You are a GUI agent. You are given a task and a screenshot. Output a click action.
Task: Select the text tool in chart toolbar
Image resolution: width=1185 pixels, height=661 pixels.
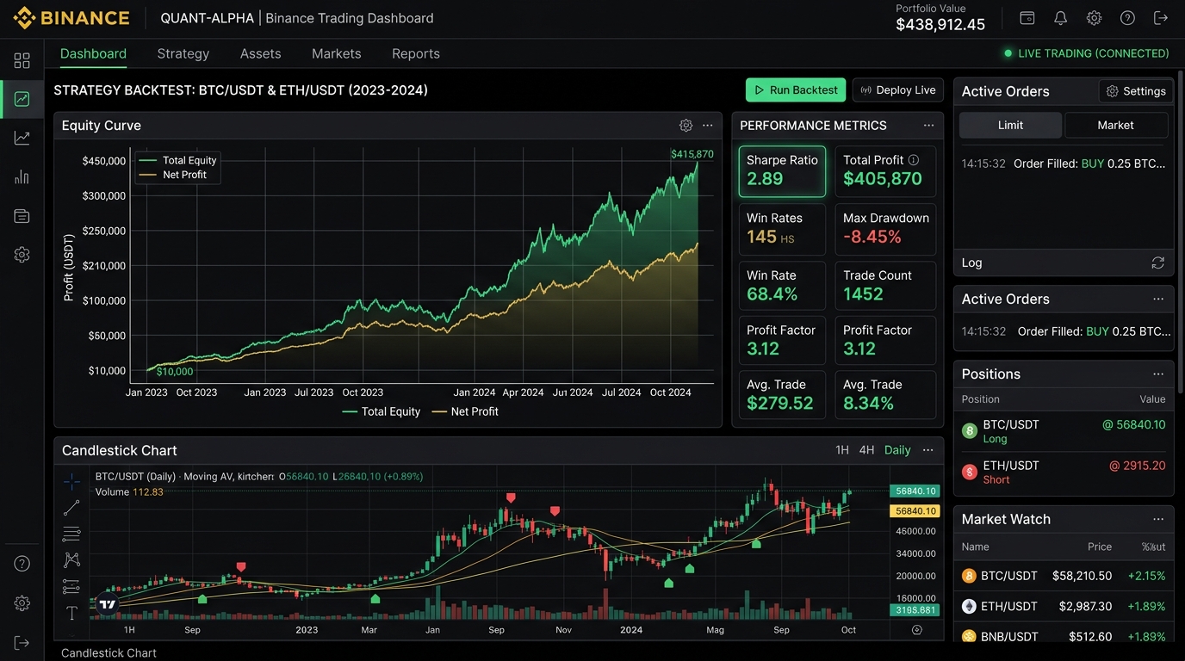pyautogui.click(x=71, y=614)
